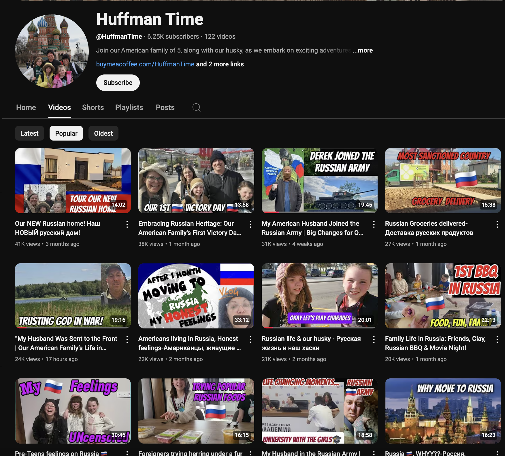
Task: Click '41K views • 3 months ago' text
Action: 47,244
